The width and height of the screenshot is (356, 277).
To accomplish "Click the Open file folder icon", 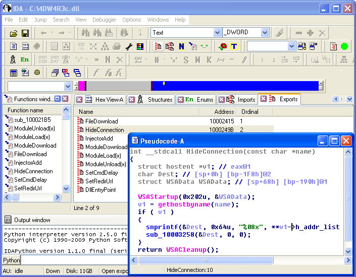I will pos(14,33).
